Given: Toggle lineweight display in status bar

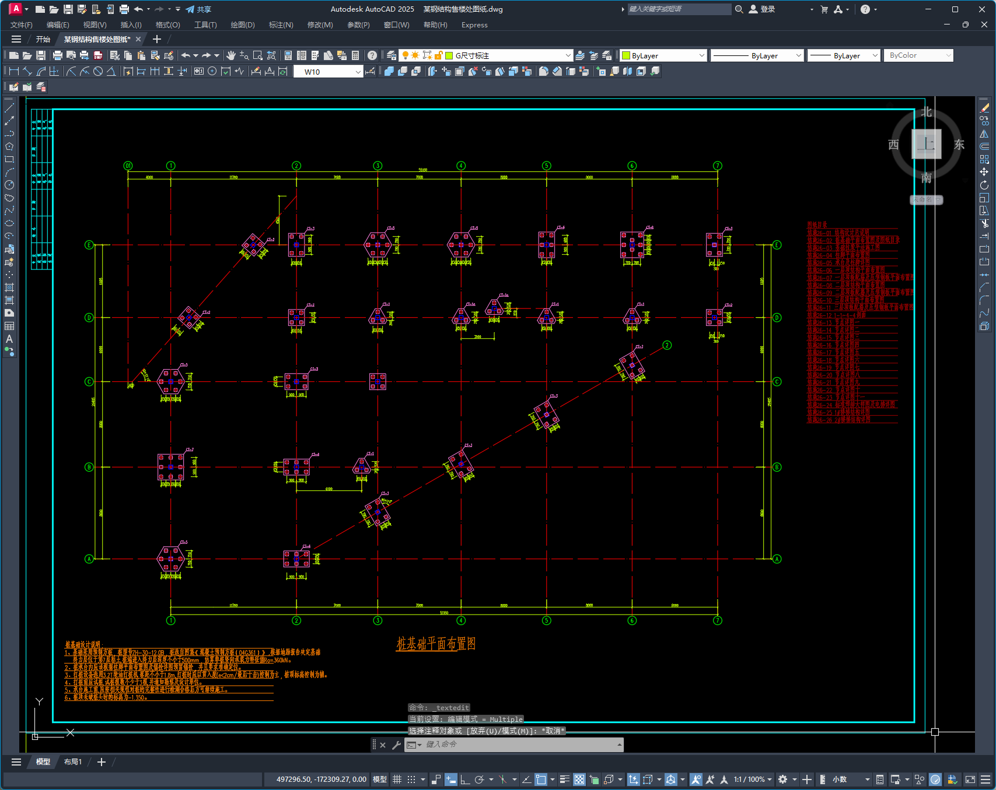Looking at the screenshot, I should click(x=565, y=780).
